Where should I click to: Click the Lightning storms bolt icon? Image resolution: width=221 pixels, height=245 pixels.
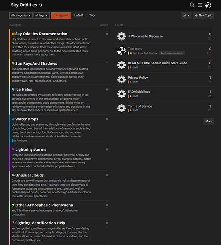[x=13, y=149]
